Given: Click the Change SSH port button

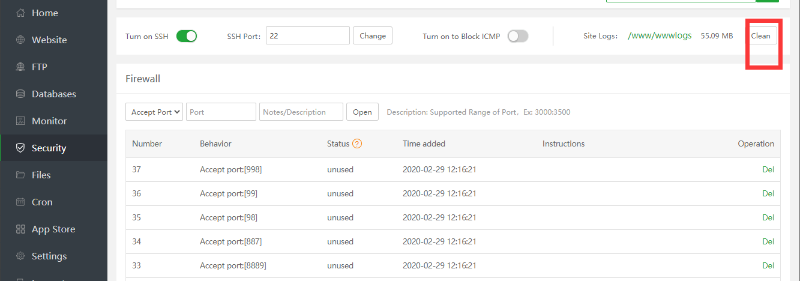Looking at the screenshot, I should tap(373, 35).
